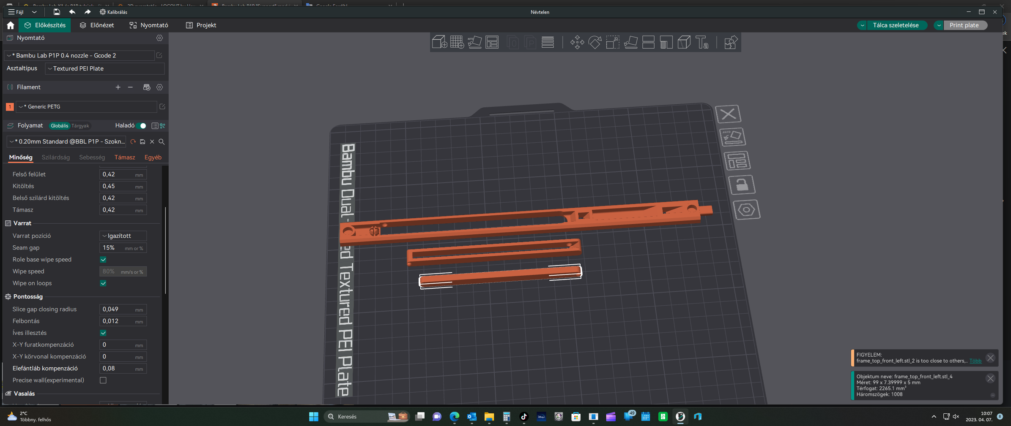Auto orient objects on this plate
Viewport: 1011px width, 426px height.
click(x=733, y=137)
